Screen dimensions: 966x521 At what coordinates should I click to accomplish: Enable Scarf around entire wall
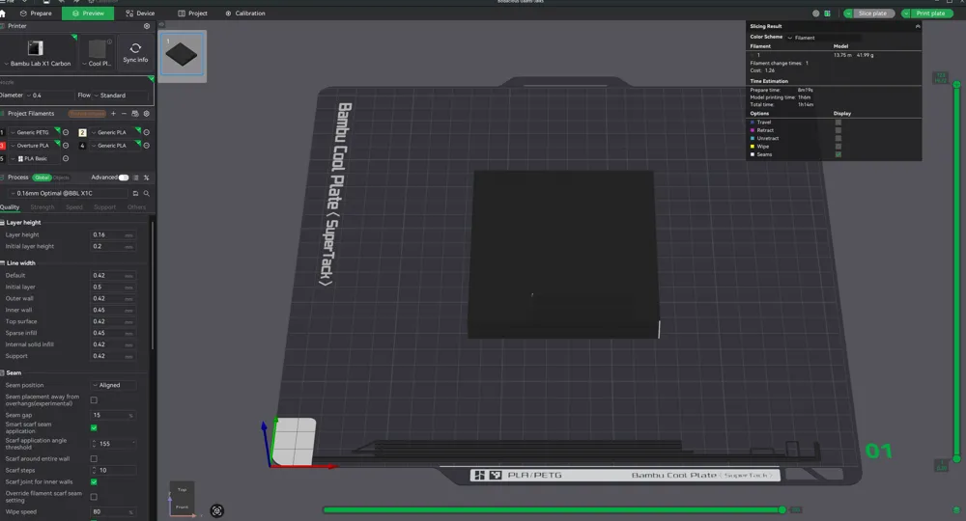pos(94,459)
